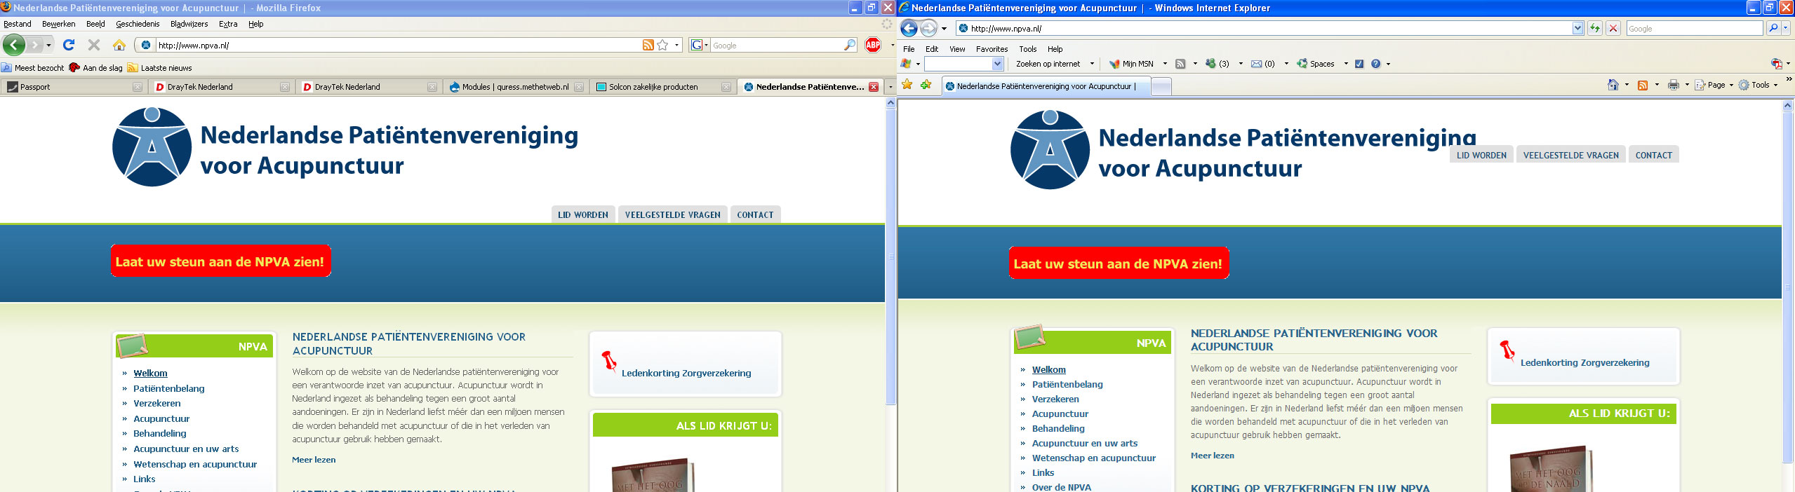Click the blue question mark help icon

click(1375, 64)
